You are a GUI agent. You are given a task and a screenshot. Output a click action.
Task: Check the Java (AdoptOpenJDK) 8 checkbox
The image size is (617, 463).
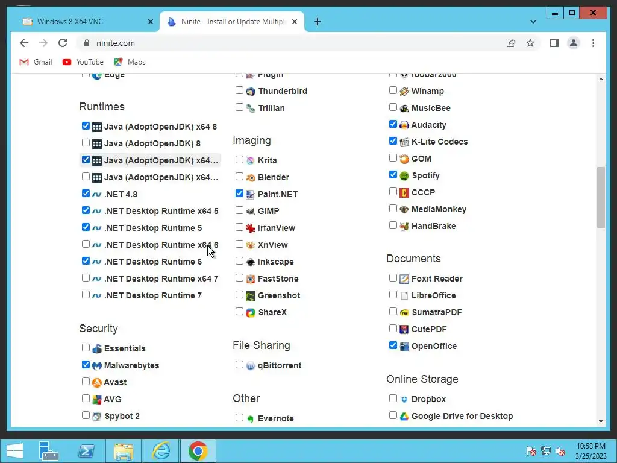point(86,142)
